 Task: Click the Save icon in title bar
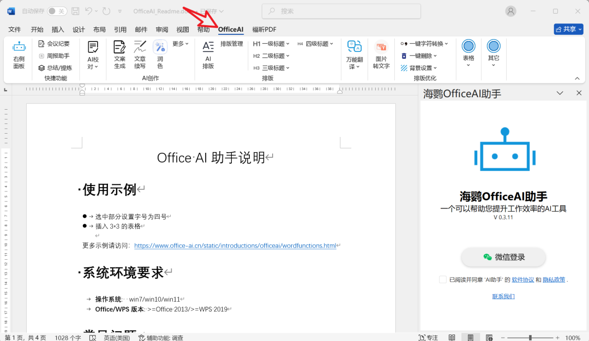tap(75, 11)
